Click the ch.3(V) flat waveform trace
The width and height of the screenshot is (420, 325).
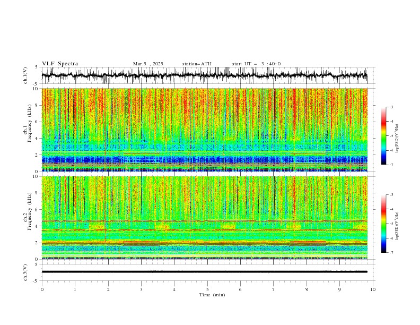point(204,272)
